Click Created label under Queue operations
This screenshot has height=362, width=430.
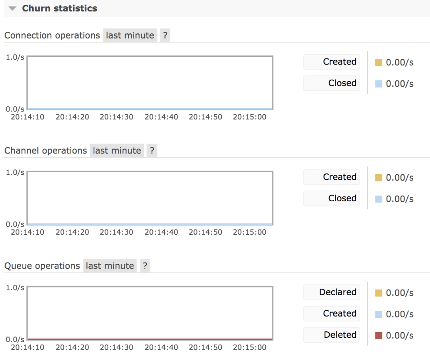pyautogui.click(x=332, y=313)
